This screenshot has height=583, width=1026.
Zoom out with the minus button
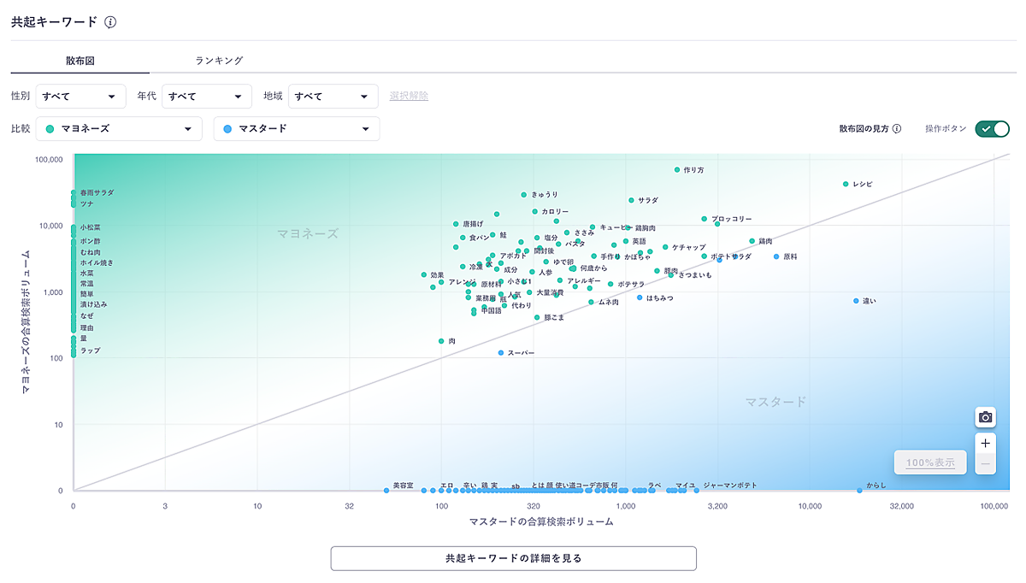(986, 464)
